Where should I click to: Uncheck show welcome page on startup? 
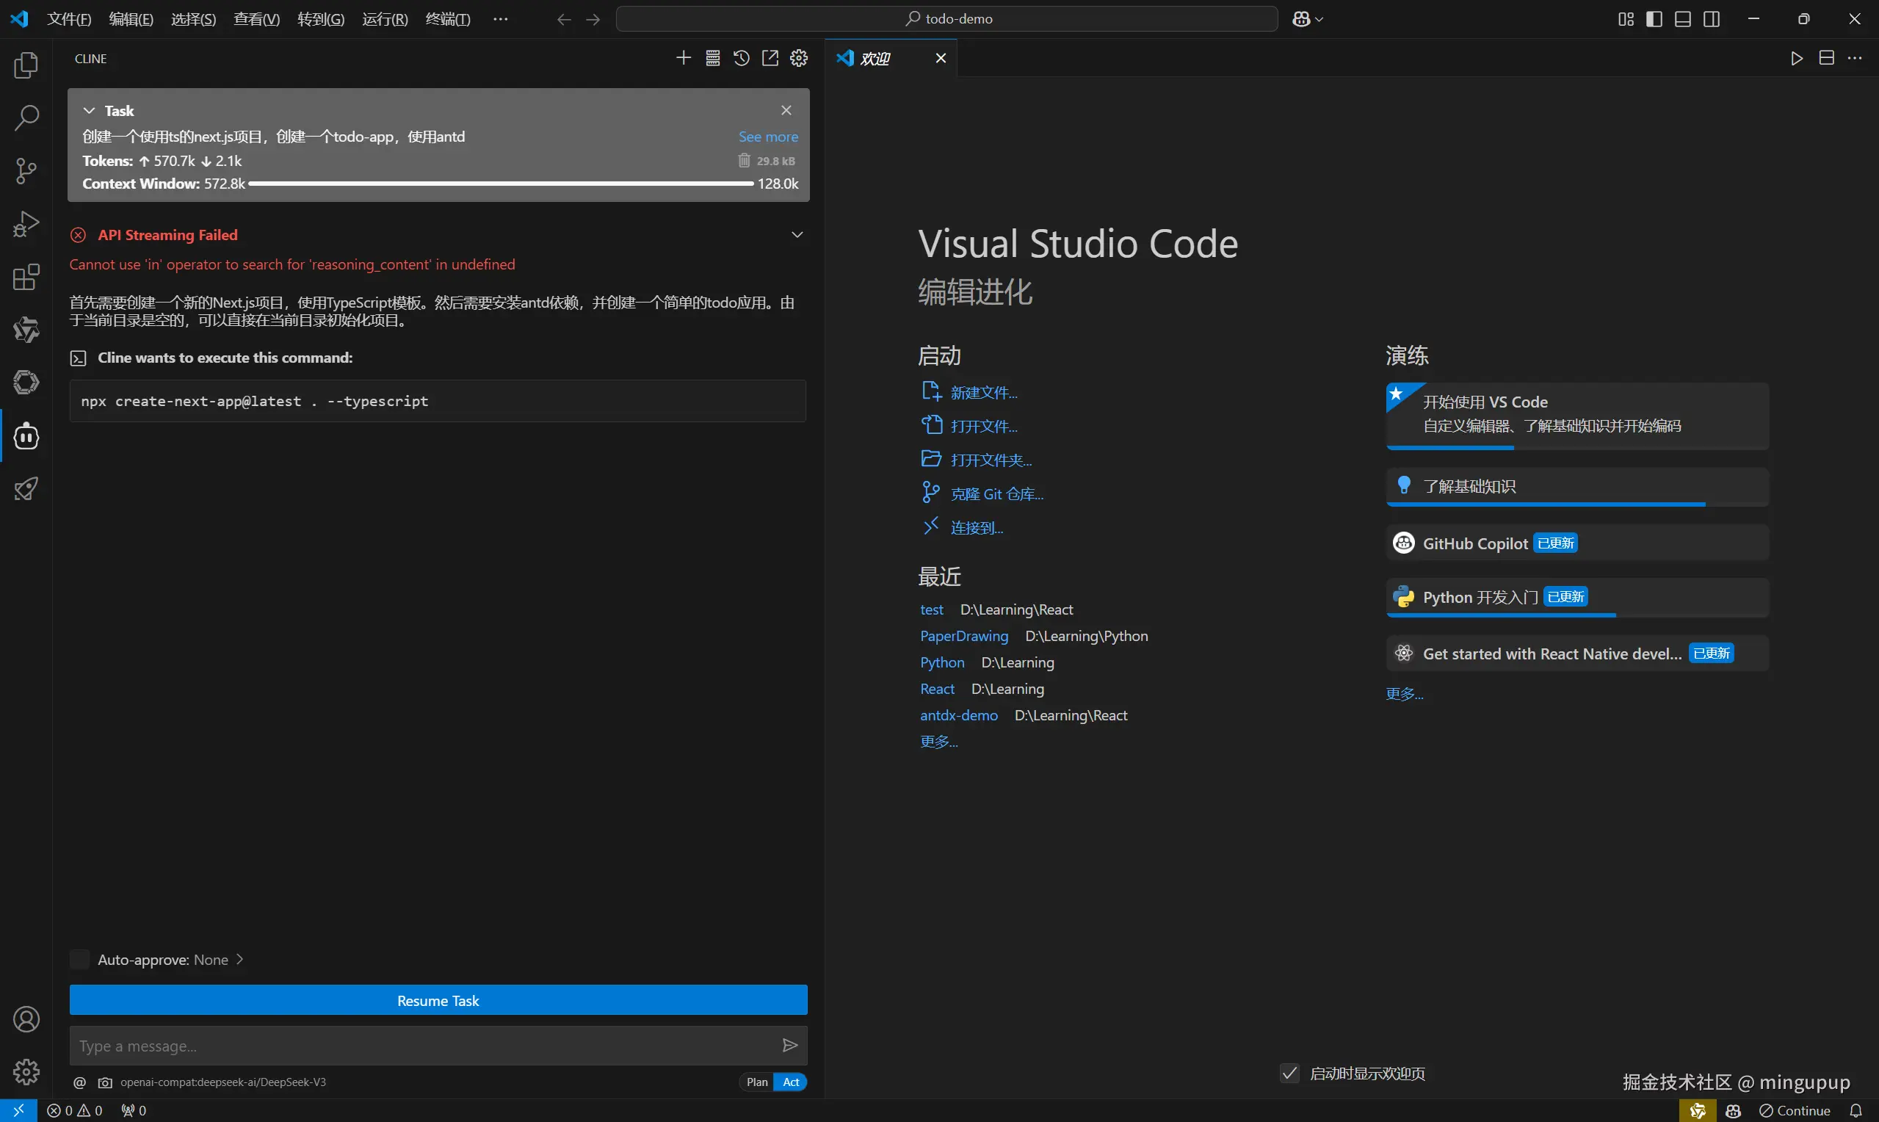(1289, 1073)
